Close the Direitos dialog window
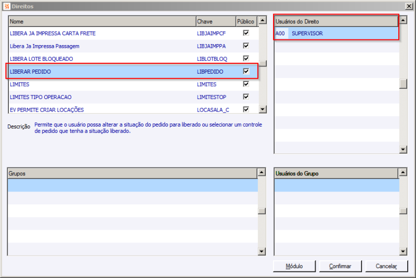This screenshot has width=416, height=278. tap(409, 6)
